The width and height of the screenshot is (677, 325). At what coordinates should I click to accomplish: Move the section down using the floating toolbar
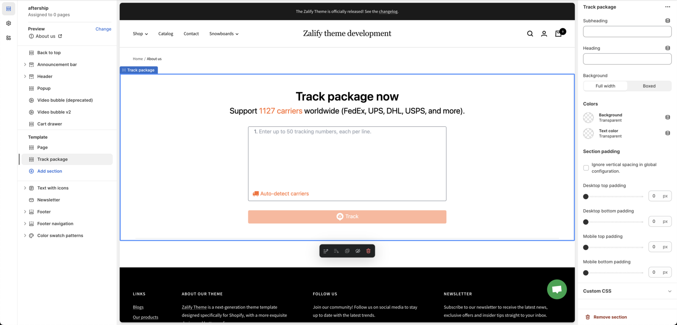(x=336, y=251)
